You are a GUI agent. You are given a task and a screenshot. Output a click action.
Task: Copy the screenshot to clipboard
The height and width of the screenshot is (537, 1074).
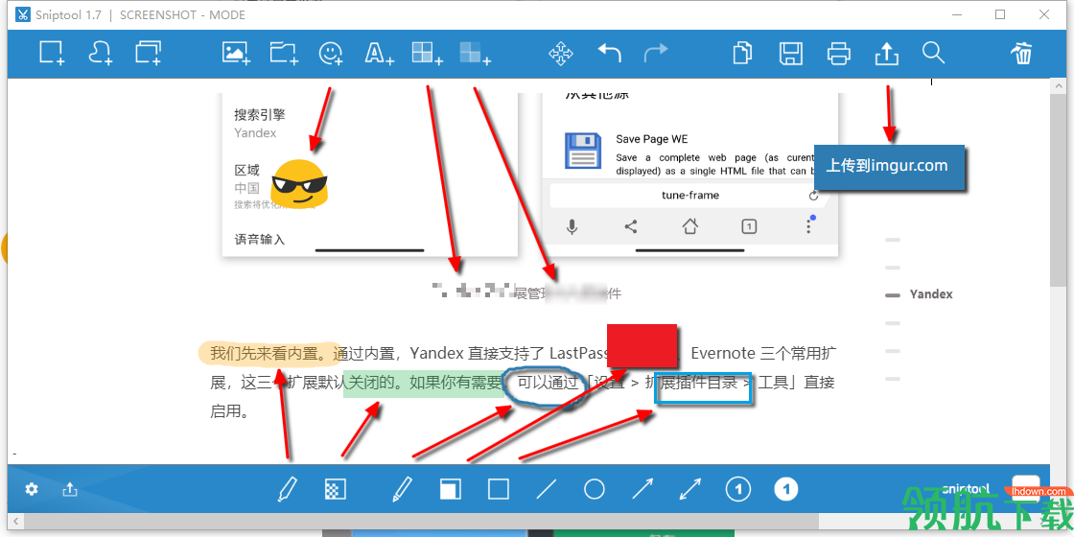[743, 53]
